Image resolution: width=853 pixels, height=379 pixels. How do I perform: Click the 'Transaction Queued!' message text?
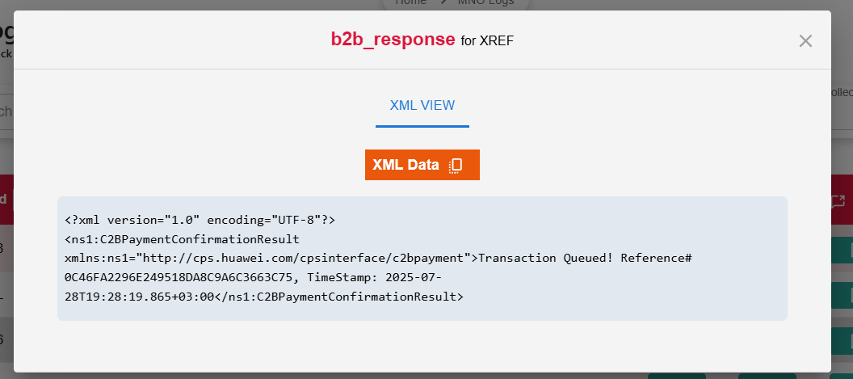(545, 258)
